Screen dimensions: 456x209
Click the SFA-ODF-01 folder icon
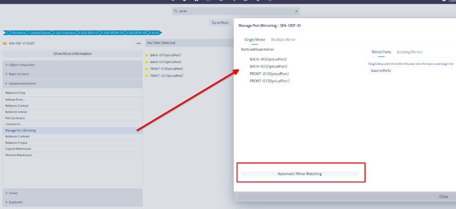tap(5, 43)
